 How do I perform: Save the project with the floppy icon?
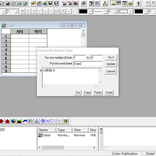[x=50, y=3]
